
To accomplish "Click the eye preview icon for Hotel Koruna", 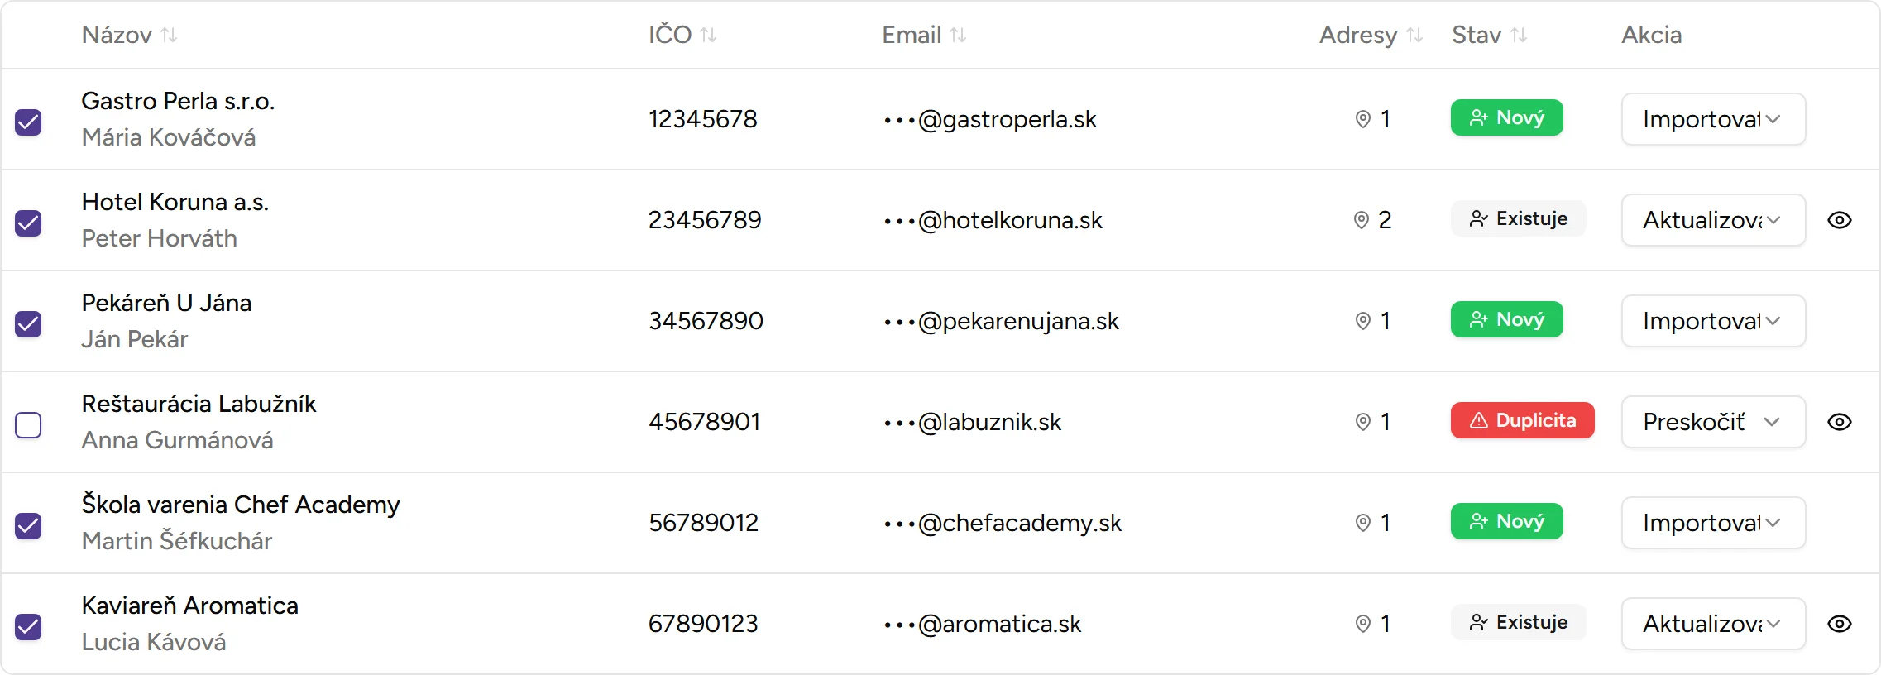I will (x=1839, y=220).
